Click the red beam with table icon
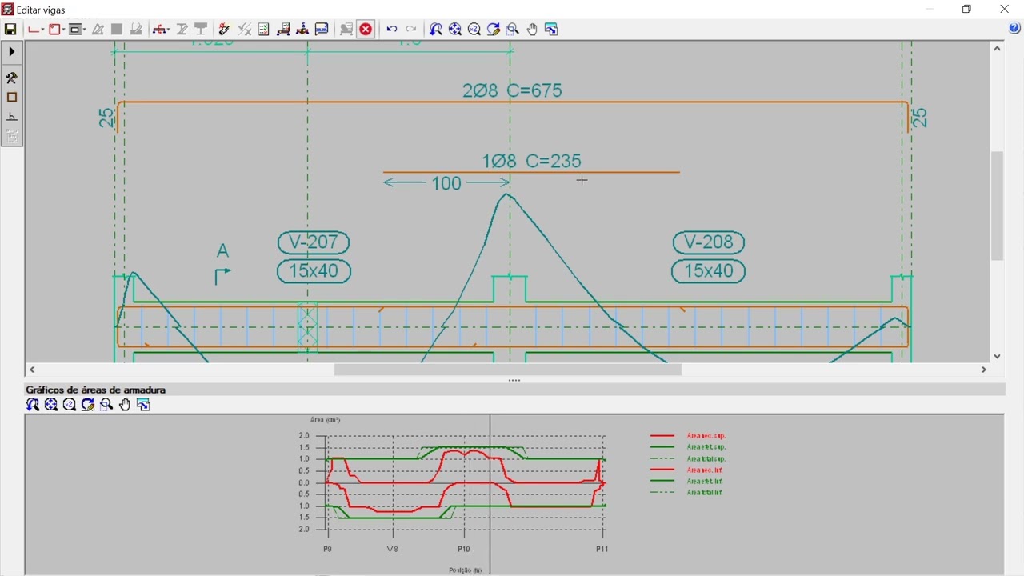 coord(283,30)
